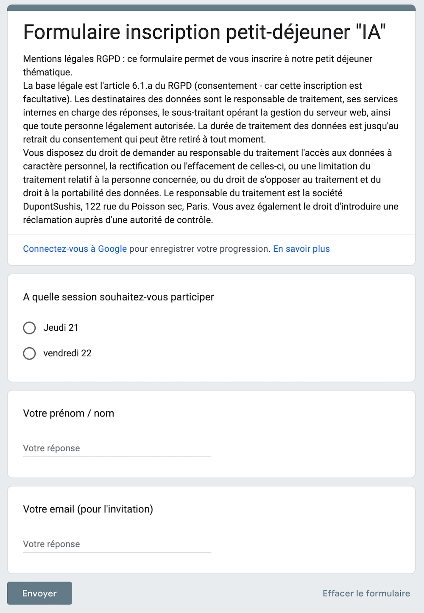Click 'pour enregistrer votre progression' text

200,249
